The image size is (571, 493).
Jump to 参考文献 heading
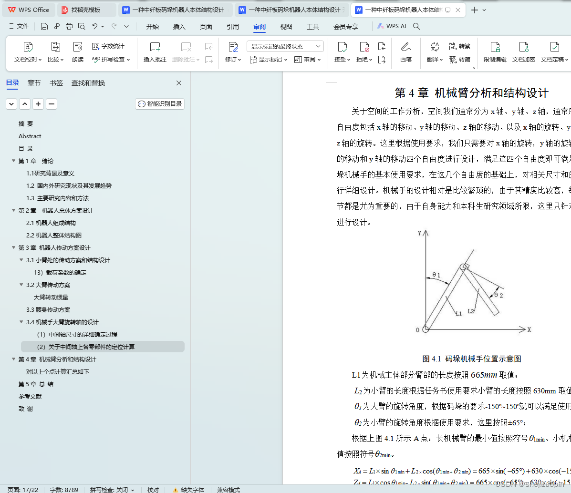coord(30,396)
